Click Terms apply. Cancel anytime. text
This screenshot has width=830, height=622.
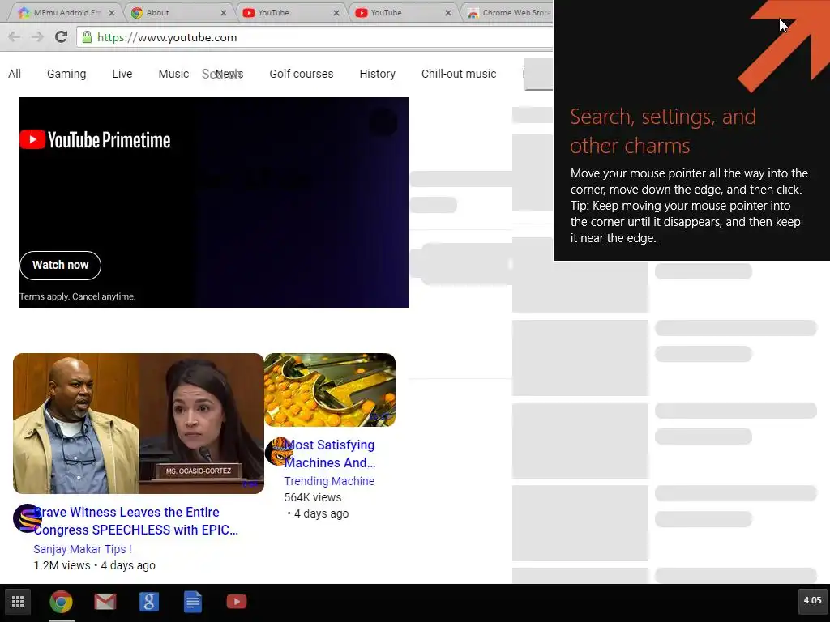coord(78,296)
